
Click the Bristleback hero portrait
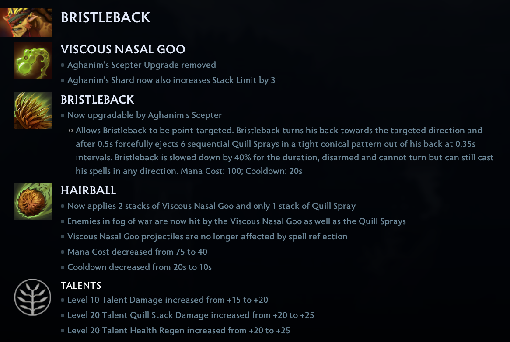[26, 22]
